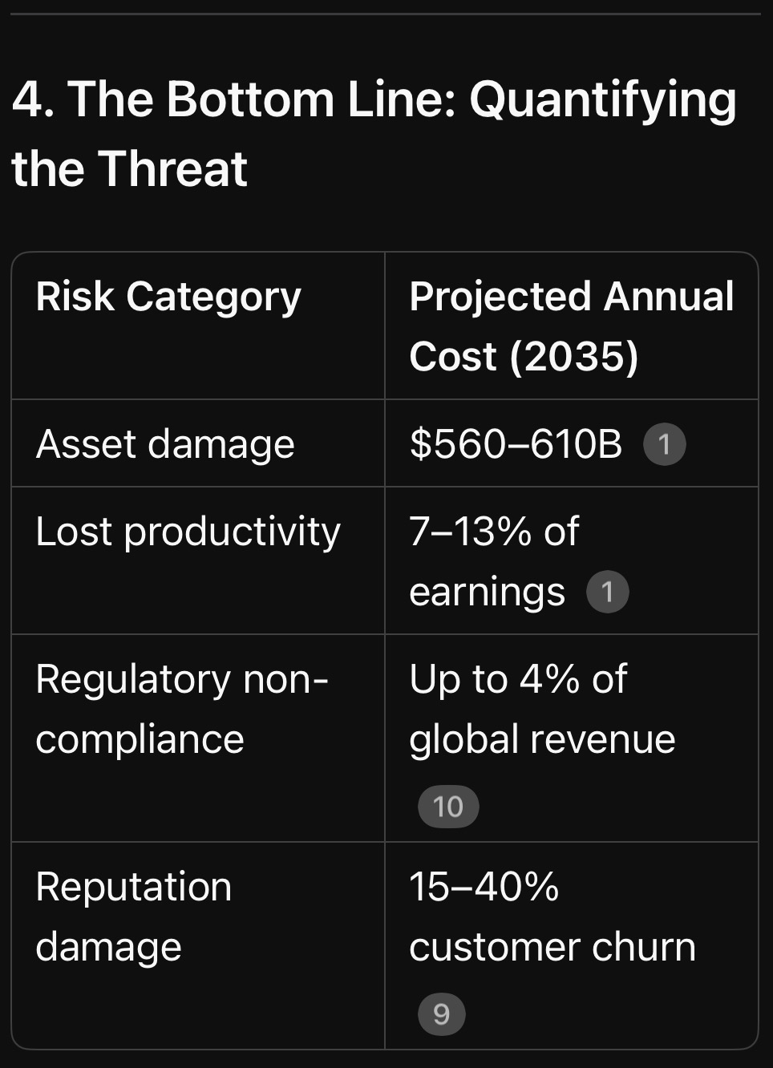
Task: Select the 'Risk Category' column header
Action: [168, 297]
